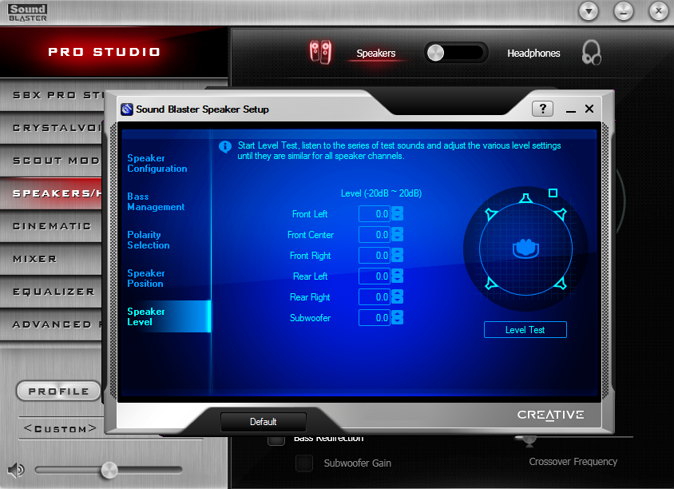Select the front center speaker in diagram
Viewport: 674px width, 489px height.
coord(525,198)
